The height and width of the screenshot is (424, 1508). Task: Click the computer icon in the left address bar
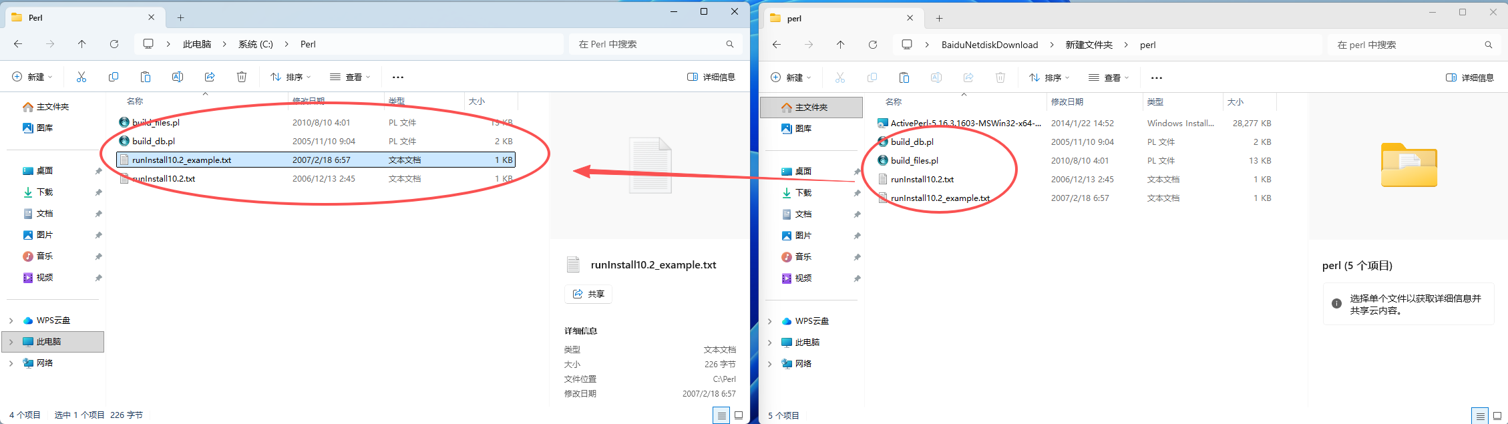click(x=148, y=44)
